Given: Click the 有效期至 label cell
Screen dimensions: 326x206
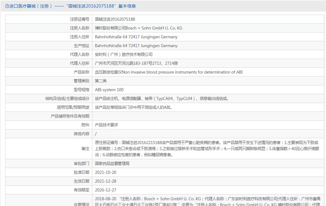Looking at the screenshot, I should coord(49,190).
